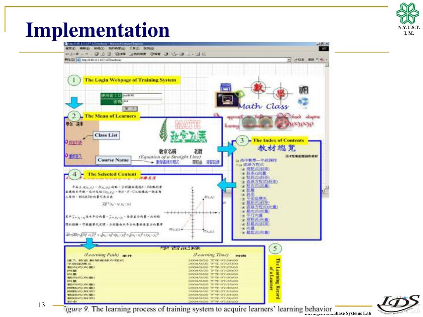Open the 檢視 (View) menu
This screenshot has height=317, width=423.
point(99,48)
